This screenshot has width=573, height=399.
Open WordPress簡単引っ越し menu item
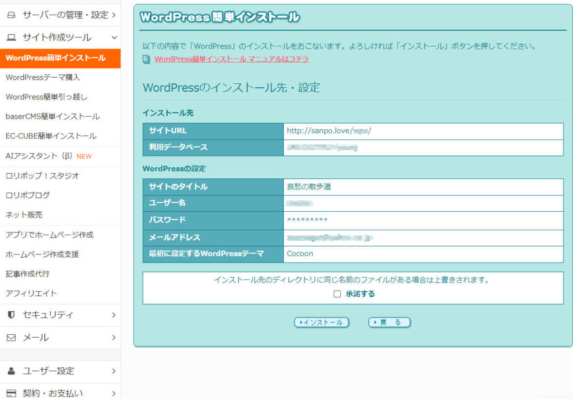[x=46, y=97]
